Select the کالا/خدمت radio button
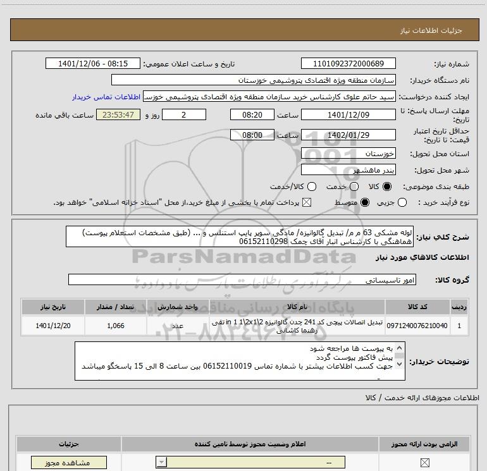 312,187
